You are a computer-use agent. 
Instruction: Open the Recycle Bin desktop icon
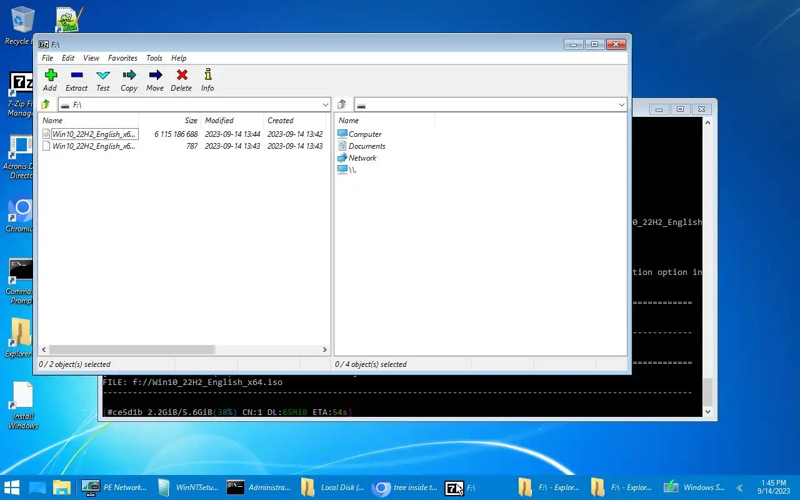click(21, 26)
